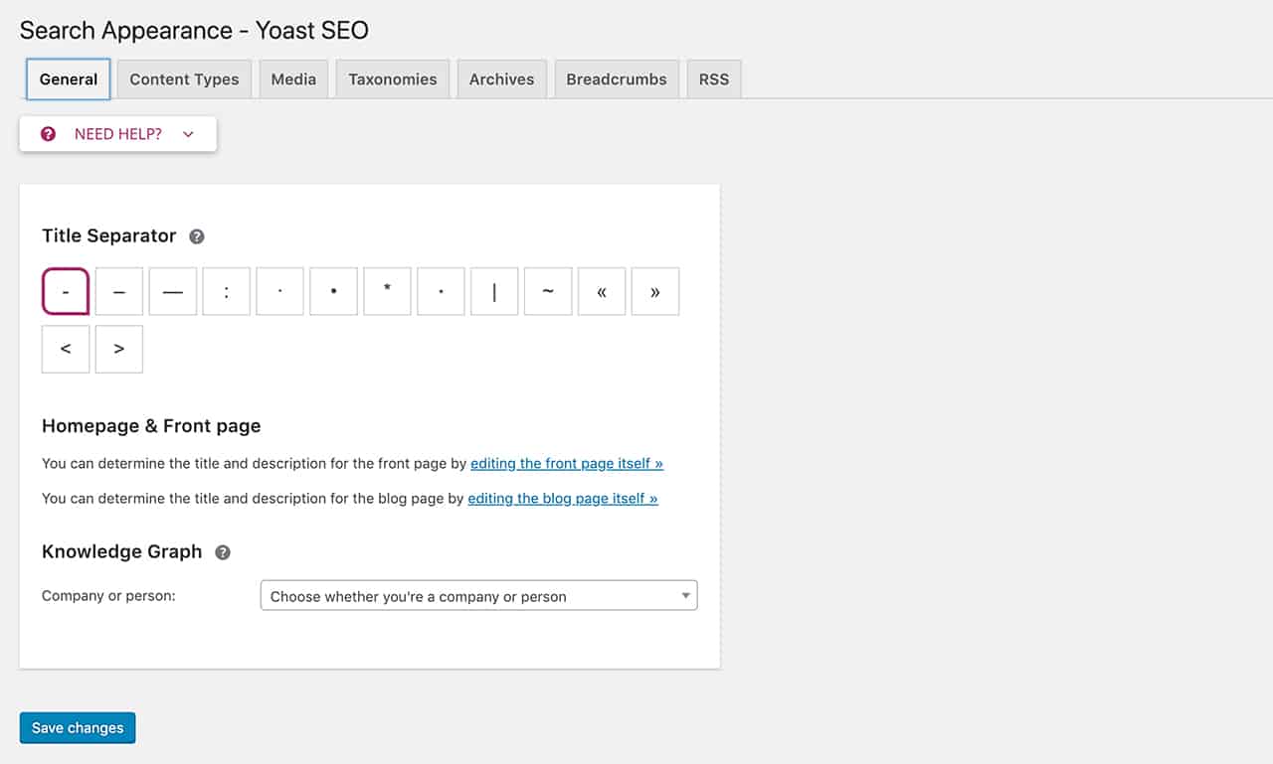Choose the asterisk separator
This screenshot has height=764, width=1273.
click(x=387, y=291)
